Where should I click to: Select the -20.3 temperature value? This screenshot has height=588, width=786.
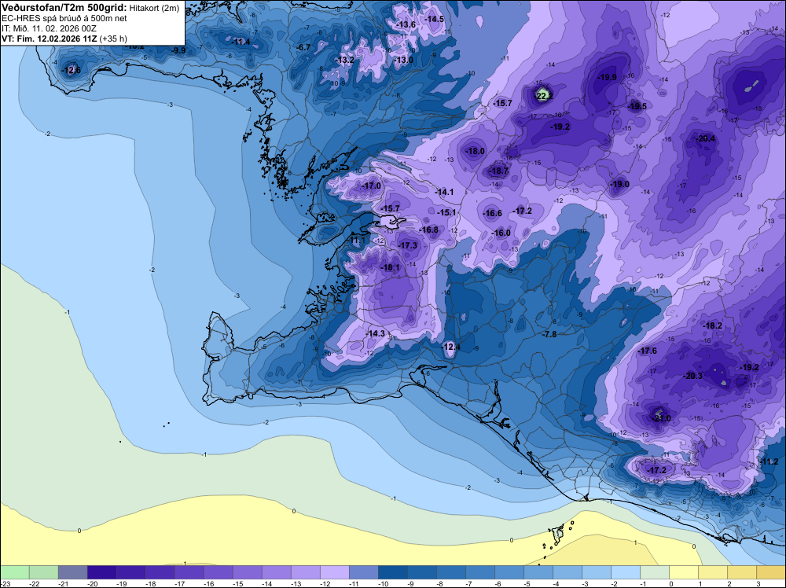[x=693, y=376]
